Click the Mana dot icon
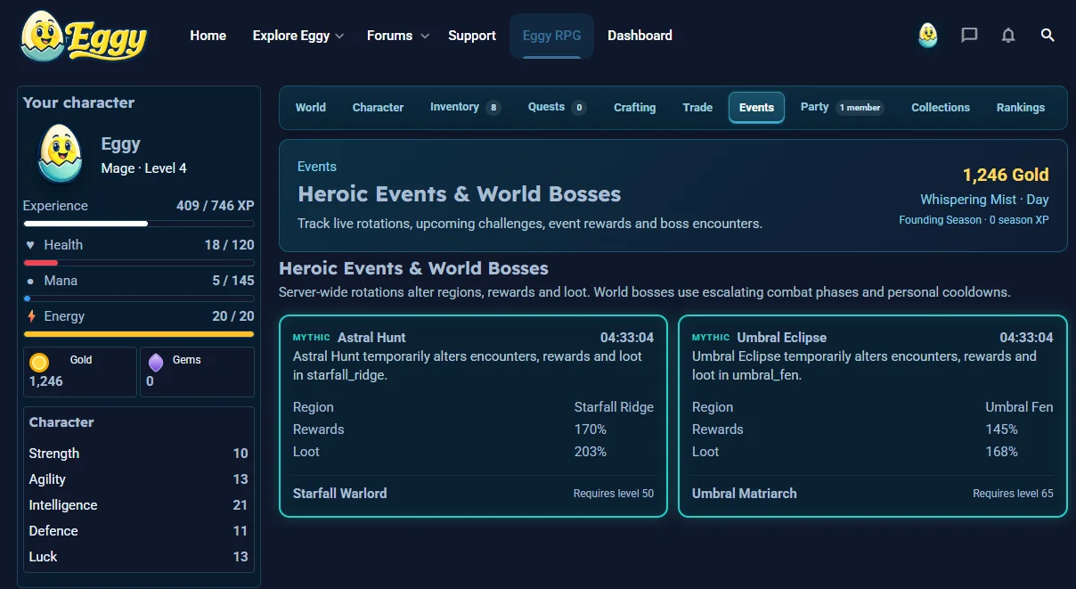Image resolution: width=1076 pixels, height=589 pixels. point(31,282)
